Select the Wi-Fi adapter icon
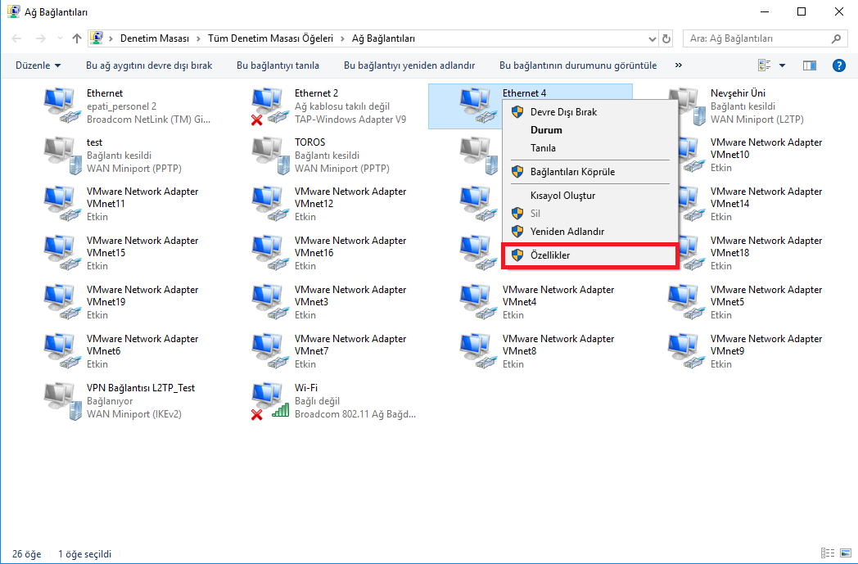 coord(271,401)
